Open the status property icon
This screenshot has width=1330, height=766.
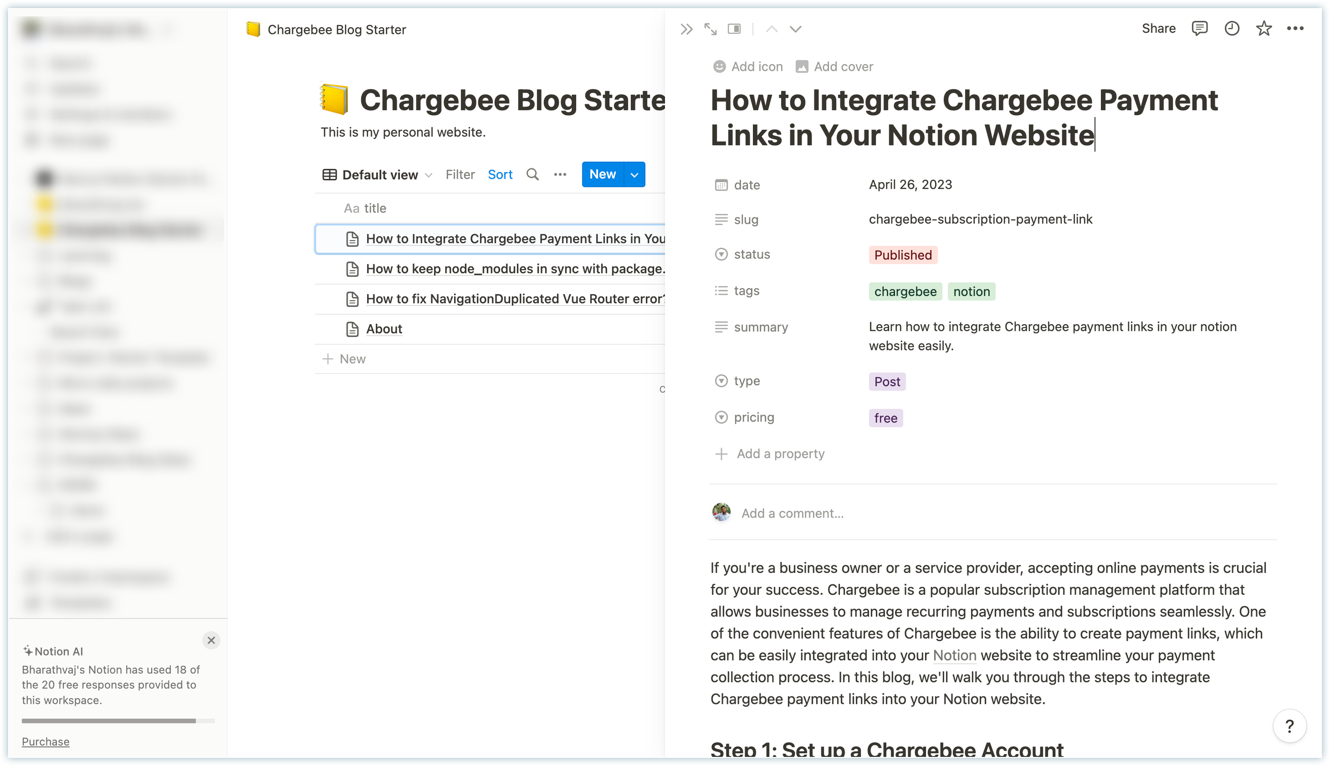(x=721, y=254)
